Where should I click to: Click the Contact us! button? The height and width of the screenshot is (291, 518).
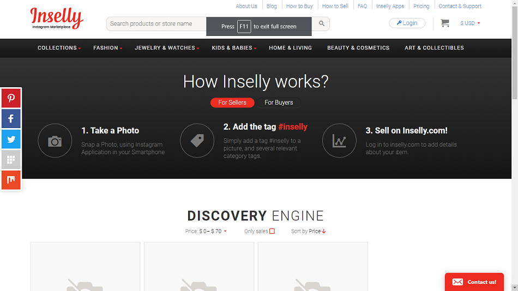click(x=474, y=282)
